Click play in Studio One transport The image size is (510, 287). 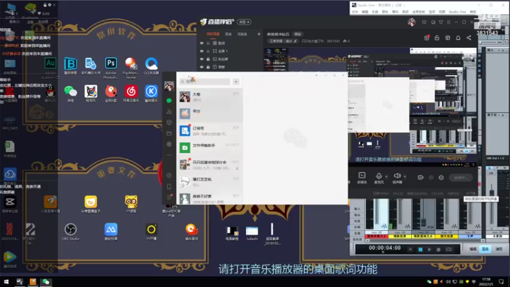click(429, 249)
